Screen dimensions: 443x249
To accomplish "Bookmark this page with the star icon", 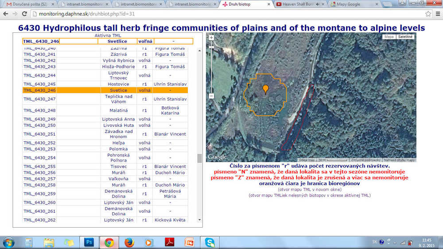I will coord(428,14).
